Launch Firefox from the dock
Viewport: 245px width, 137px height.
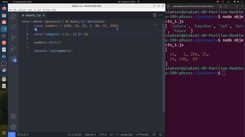click(4, 8)
